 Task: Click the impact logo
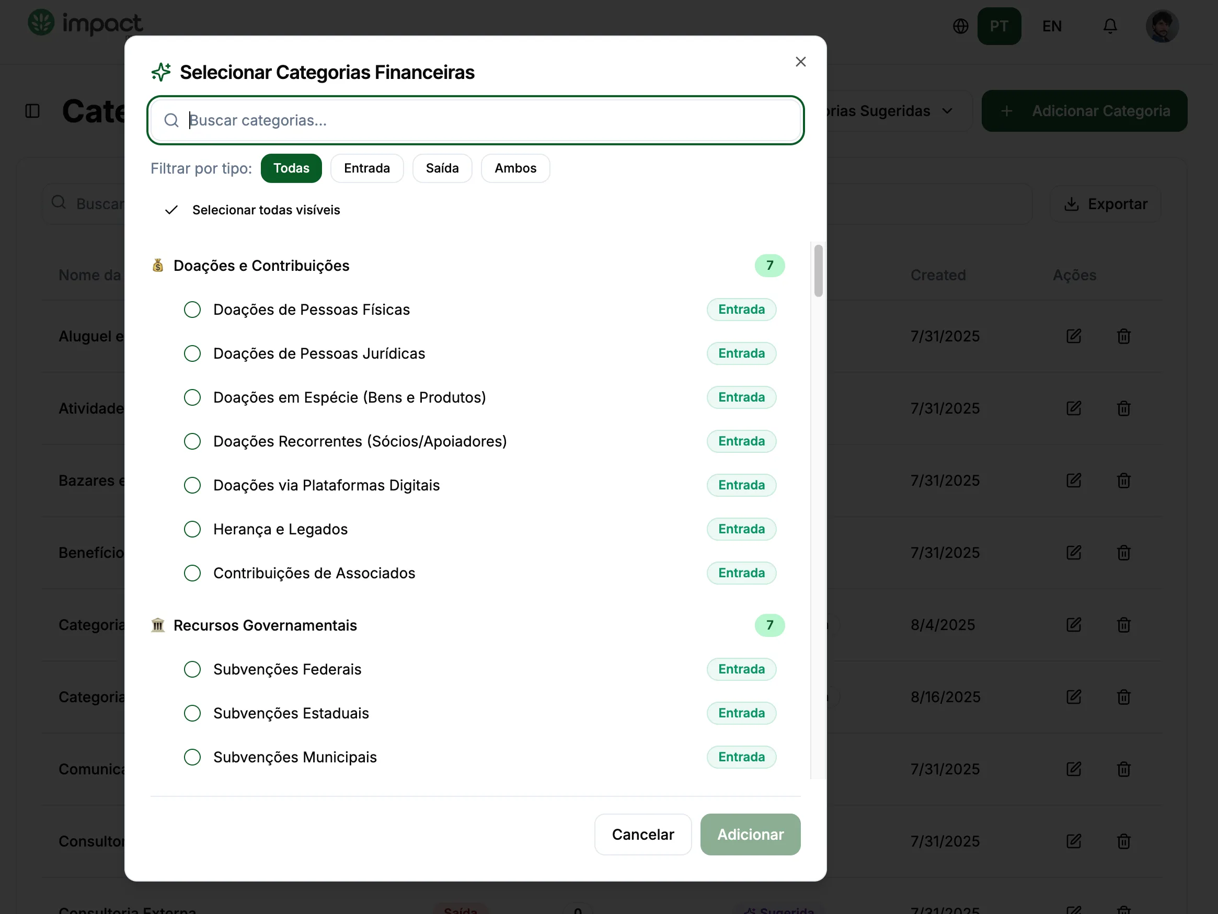coord(85,23)
